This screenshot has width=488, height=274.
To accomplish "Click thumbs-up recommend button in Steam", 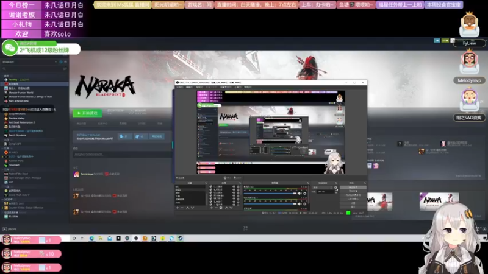I will 125,136.
